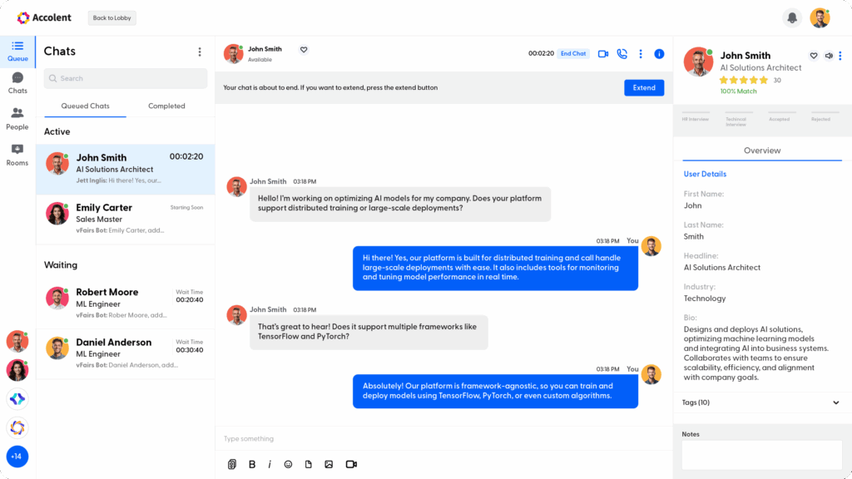Open the file attachment document icon
The height and width of the screenshot is (479, 852).
pyautogui.click(x=308, y=464)
